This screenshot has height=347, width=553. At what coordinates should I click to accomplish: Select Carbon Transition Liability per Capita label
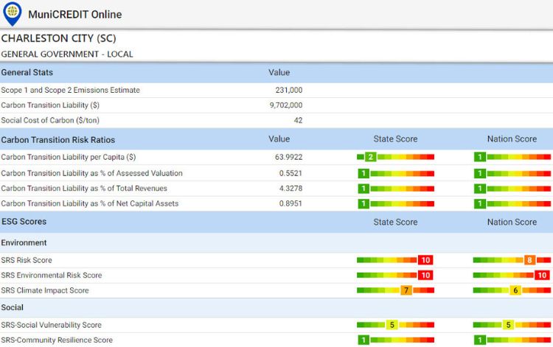pos(69,157)
